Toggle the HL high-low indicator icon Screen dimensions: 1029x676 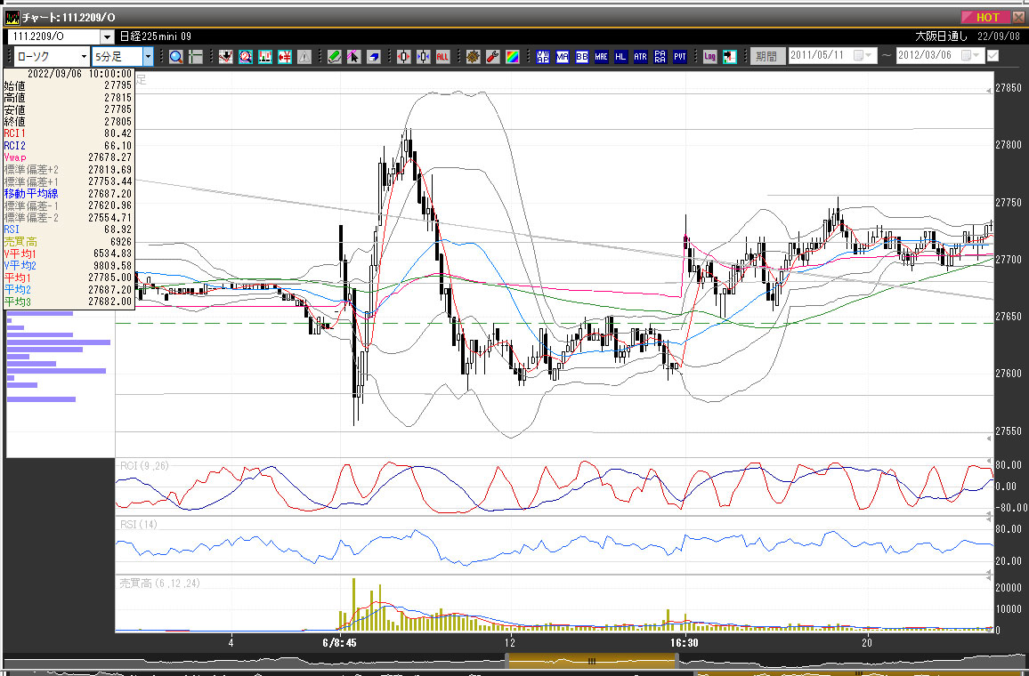[x=620, y=57]
